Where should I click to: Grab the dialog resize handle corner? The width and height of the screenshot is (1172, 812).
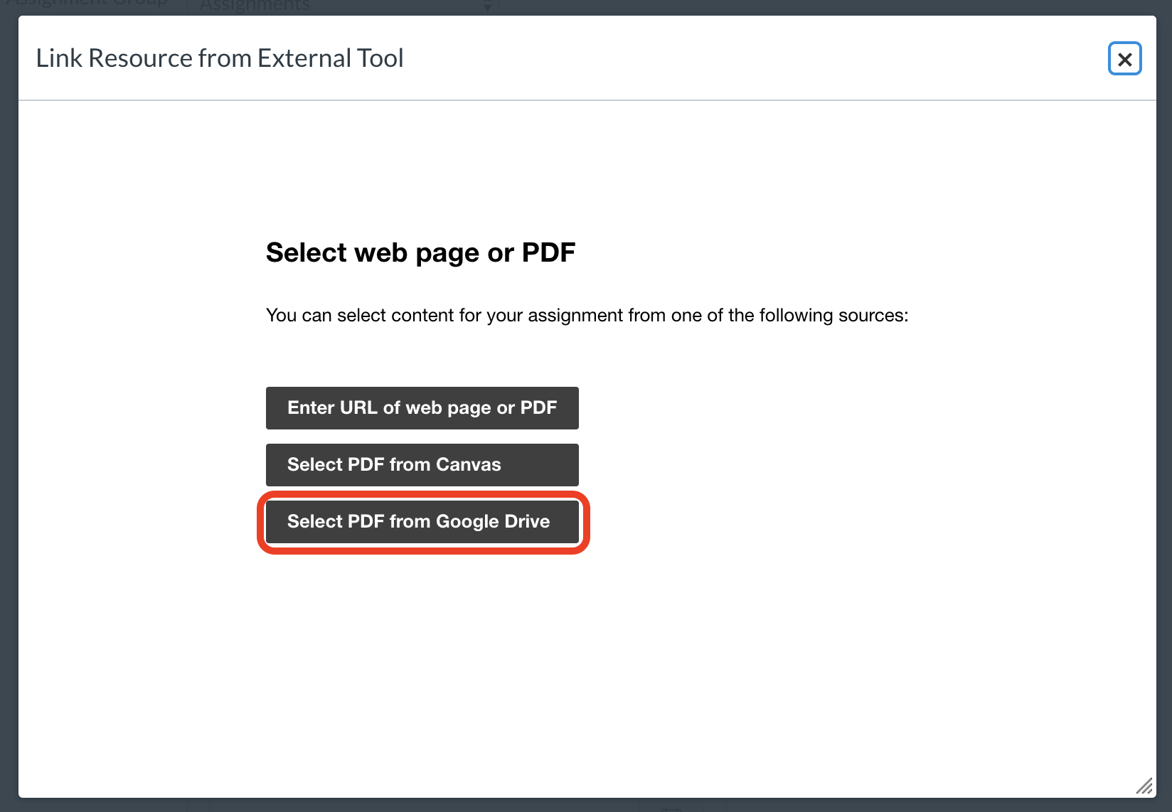coord(1144,786)
